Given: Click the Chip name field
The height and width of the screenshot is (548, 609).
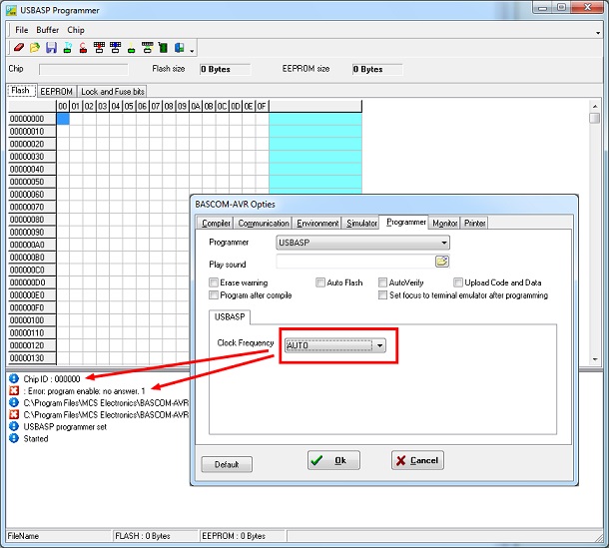Looking at the screenshot, I should tap(84, 70).
